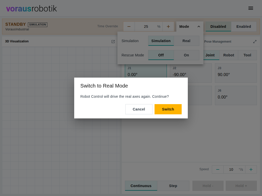Click the SIMULATION status badge
The width and height of the screenshot is (262, 196).
[38, 25]
